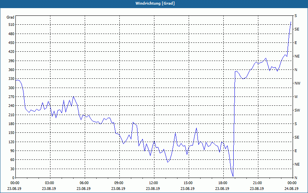308x193 pixels.
Task: Click the 'Grad' axis unit label
Action: pyautogui.click(x=10, y=17)
